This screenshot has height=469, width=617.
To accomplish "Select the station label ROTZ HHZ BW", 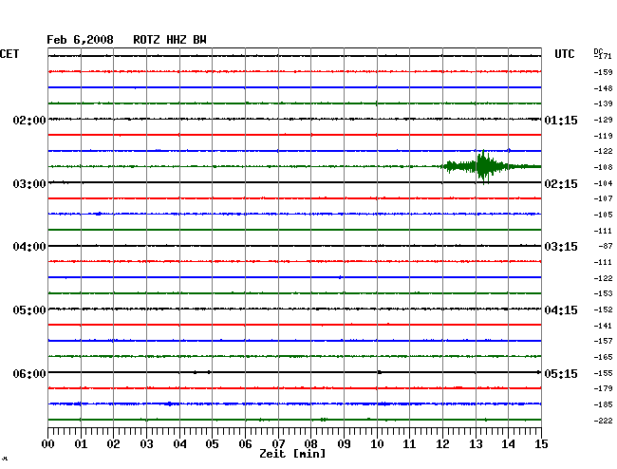I will [x=170, y=40].
